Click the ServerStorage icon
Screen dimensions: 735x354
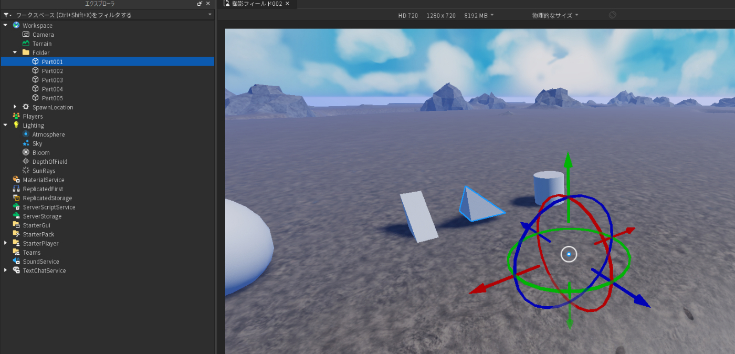click(16, 216)
